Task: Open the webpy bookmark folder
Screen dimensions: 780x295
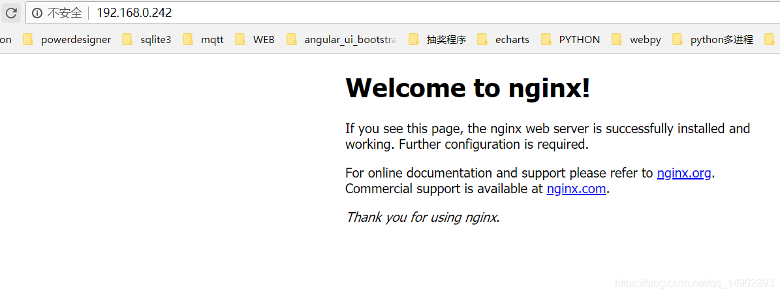Action: (x=637, y=39)
